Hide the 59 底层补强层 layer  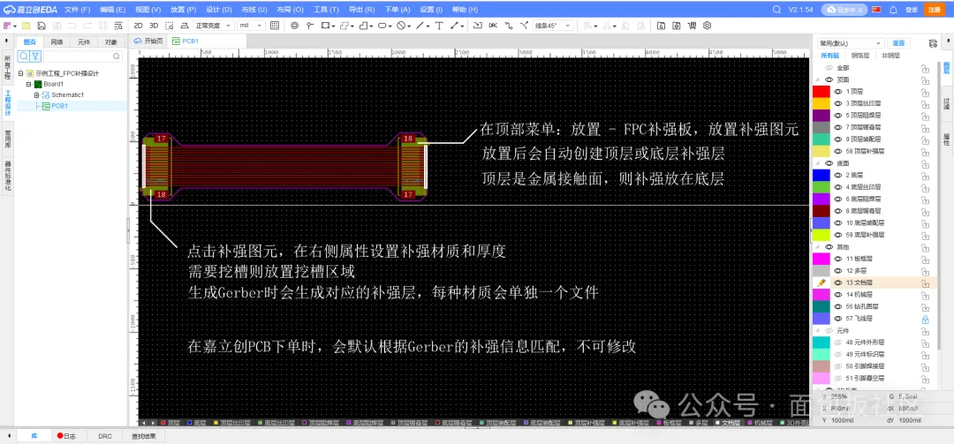[837, 234]
